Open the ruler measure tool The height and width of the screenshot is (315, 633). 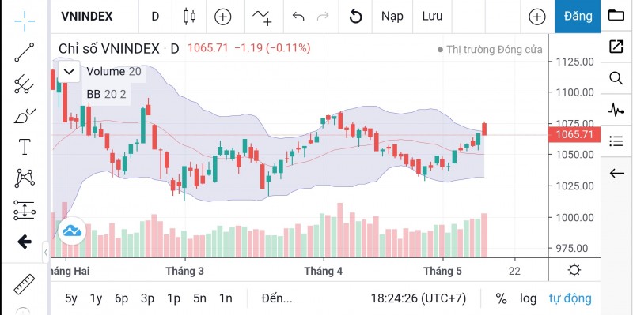pos(25,284)
